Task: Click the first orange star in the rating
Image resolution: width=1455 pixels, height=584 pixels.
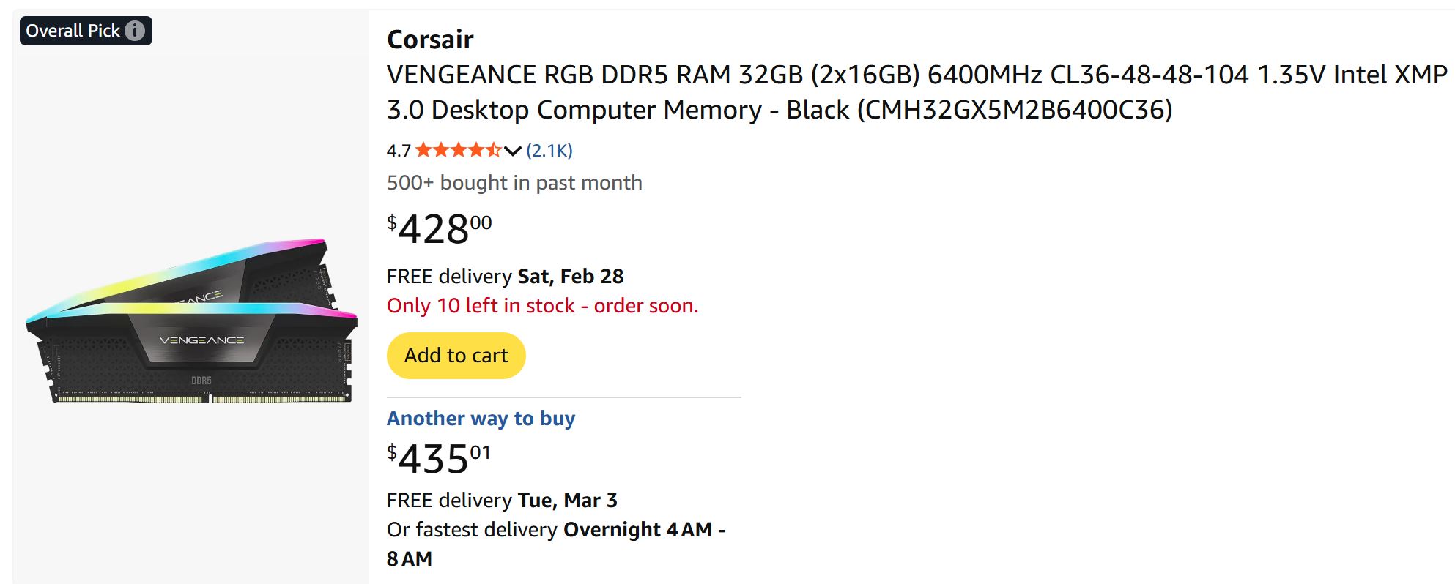Action: (423, 149)
